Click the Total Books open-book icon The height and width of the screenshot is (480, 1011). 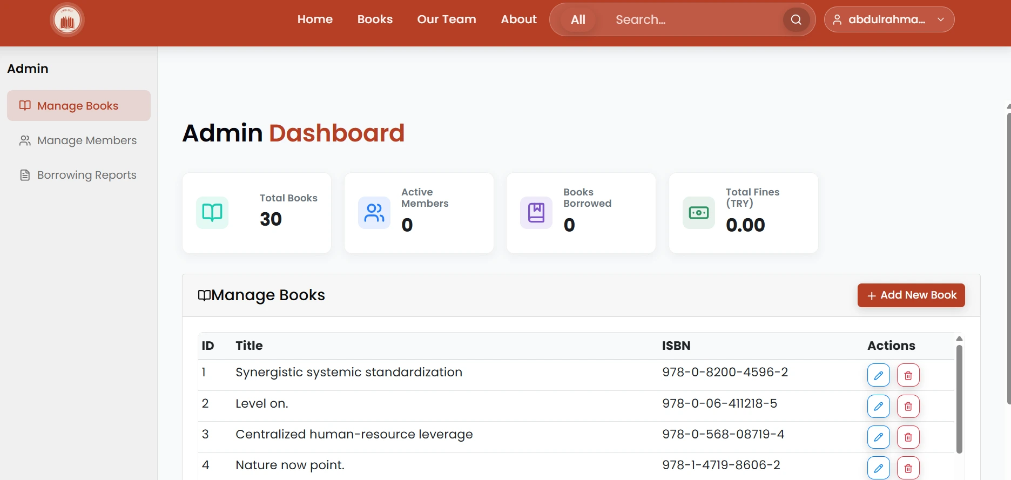coord(212,213)
